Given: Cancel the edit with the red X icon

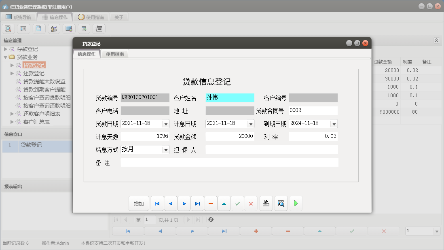Looking at the screenshot, I should pos(251,203).
